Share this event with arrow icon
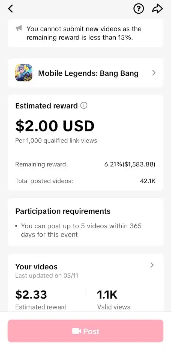171x349 pixels. [x=157, y=9]
